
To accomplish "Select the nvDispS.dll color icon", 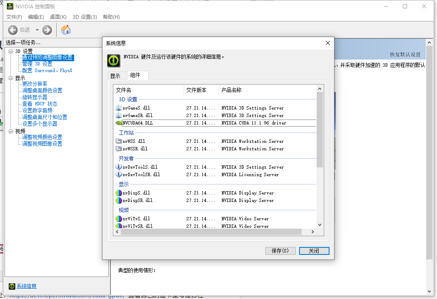I will point(118,193).
